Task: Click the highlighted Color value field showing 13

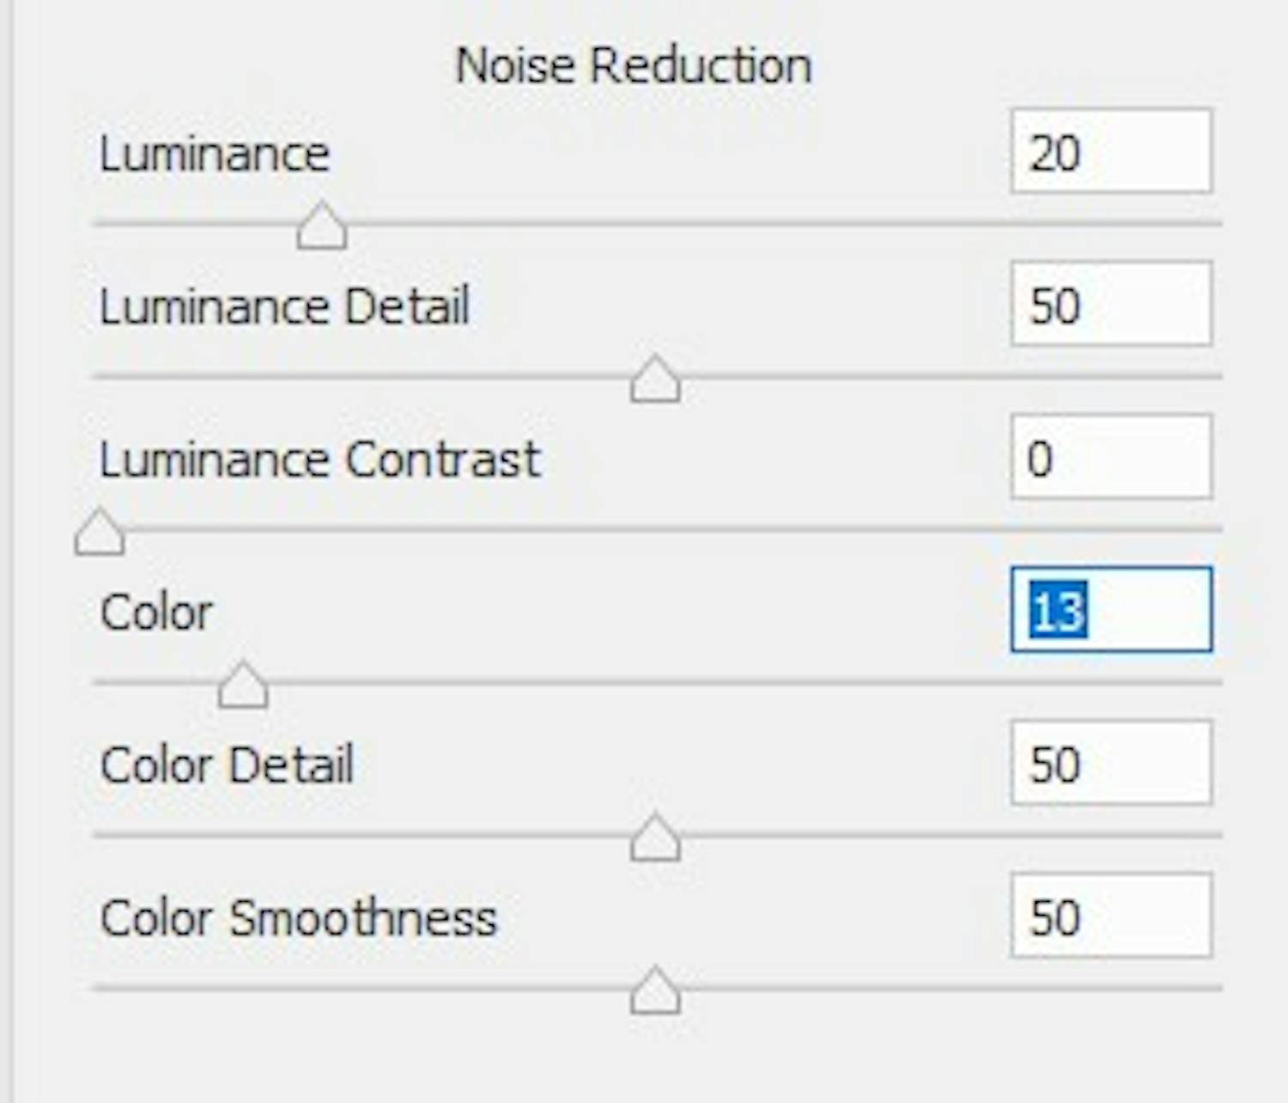Action: (x=1111, y=609)
